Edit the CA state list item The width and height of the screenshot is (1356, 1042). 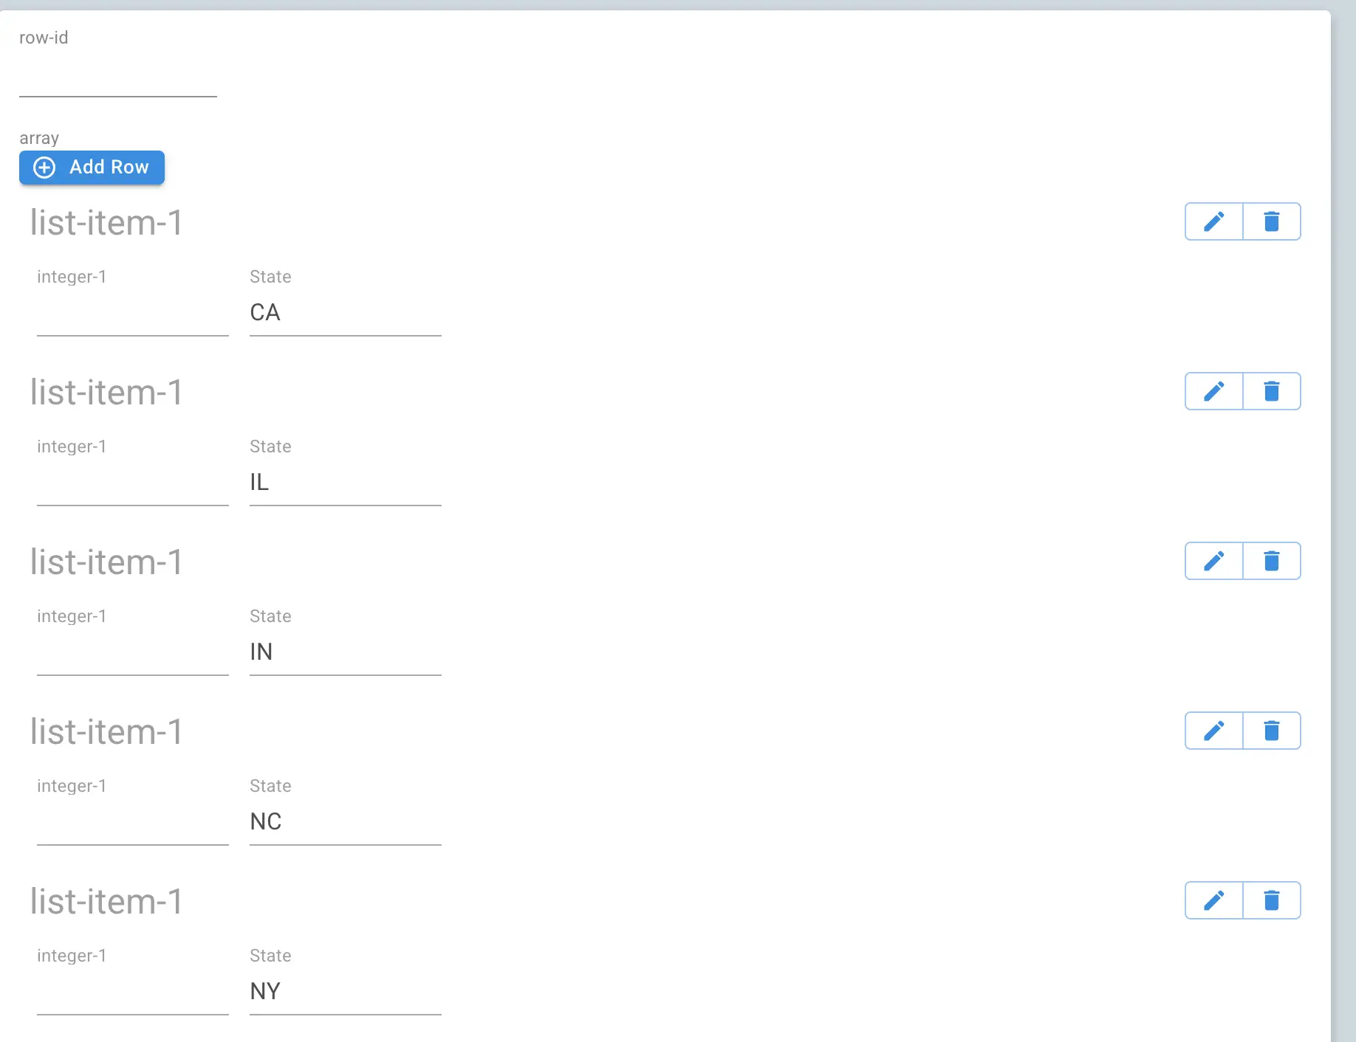tap(1213, 221)
